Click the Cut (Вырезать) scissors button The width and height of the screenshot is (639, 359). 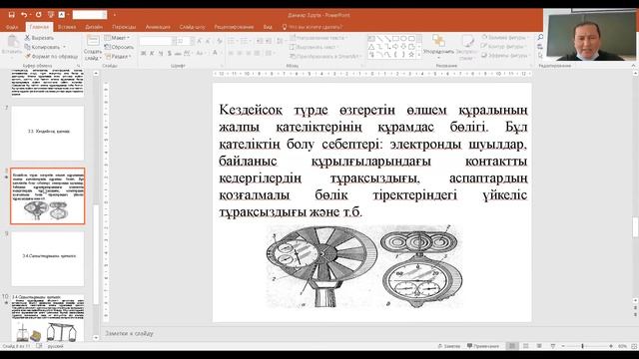(39, 38)
